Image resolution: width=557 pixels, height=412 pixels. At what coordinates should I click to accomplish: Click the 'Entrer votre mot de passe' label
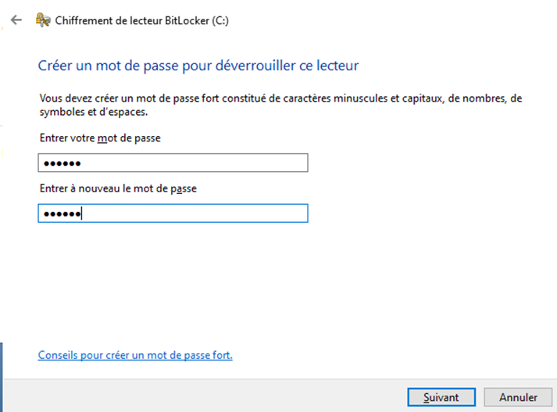[x=100, y=138]
